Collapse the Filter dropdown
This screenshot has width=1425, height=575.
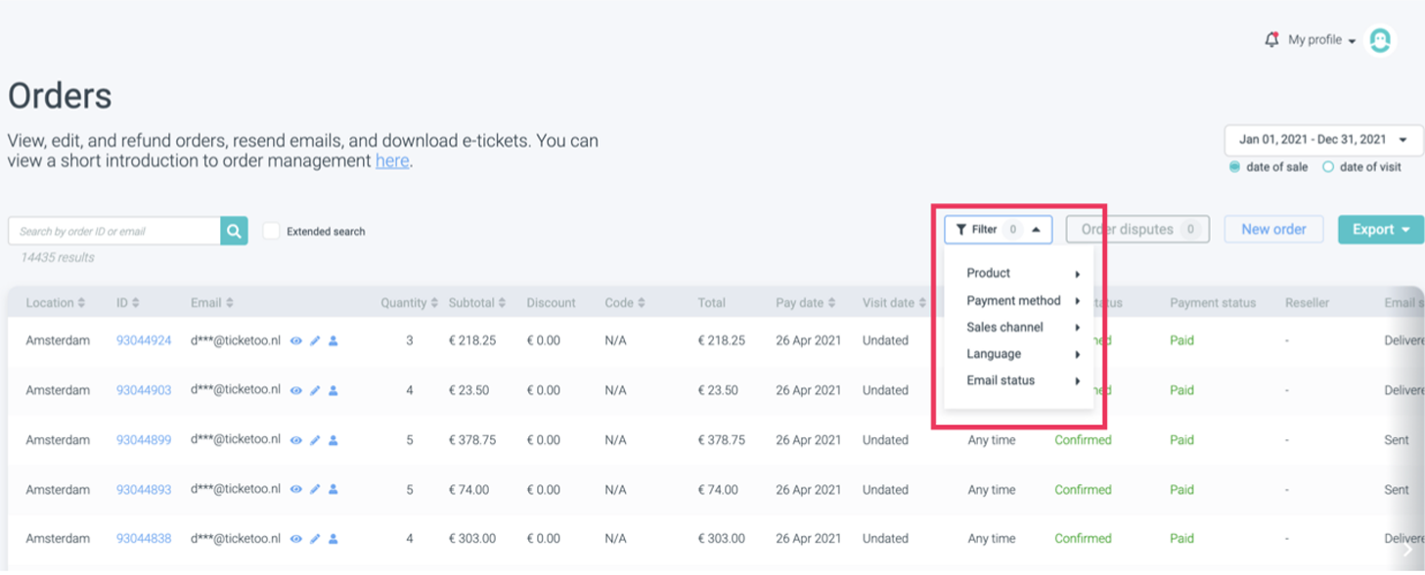tap(998, 230)
